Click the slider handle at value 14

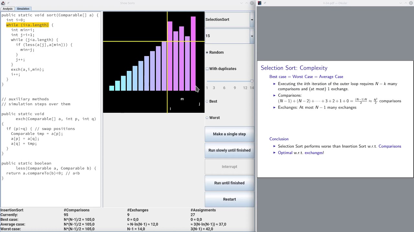point(252,81)
